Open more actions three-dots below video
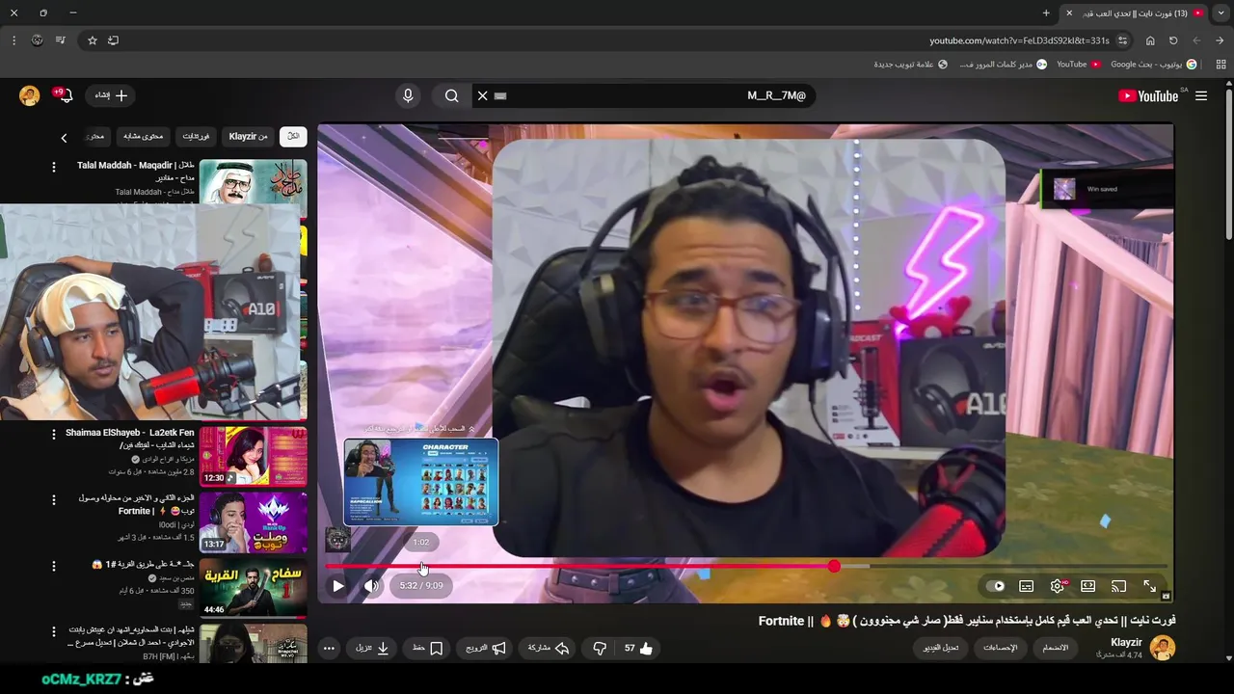This screenshot has width=1234, height=694. tap(329, 649)
